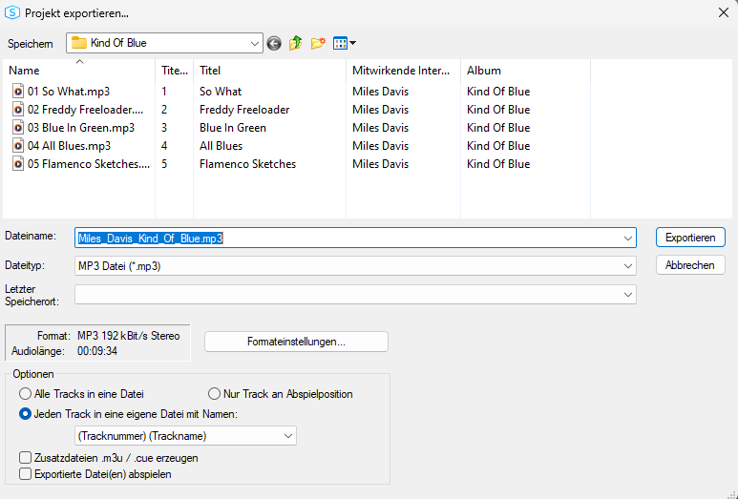
Task: Enable Exportierte Datei(en) abspielen
Action: (x=26, y=473)
